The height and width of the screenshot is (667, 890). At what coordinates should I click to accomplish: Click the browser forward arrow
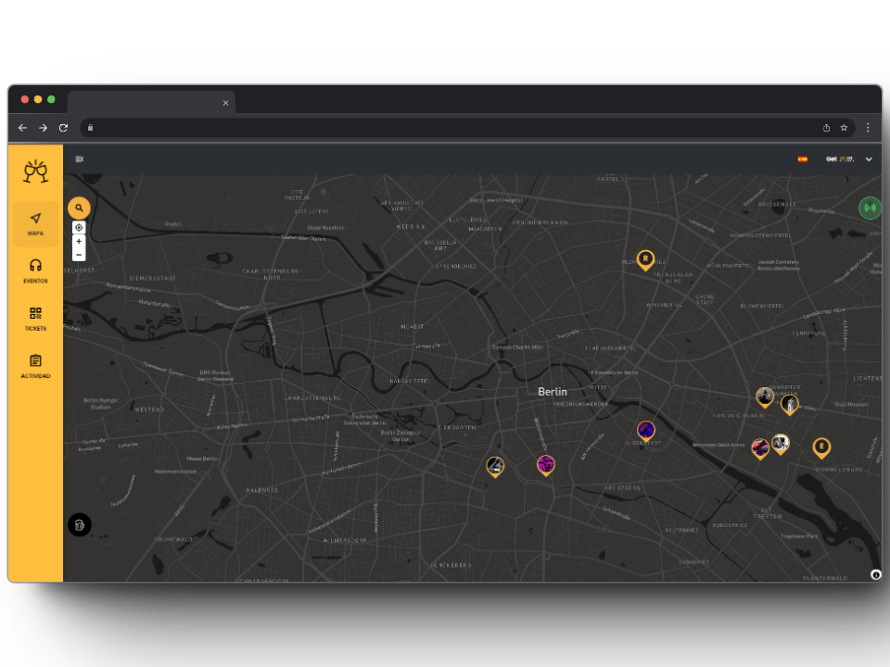coord(44,128)
